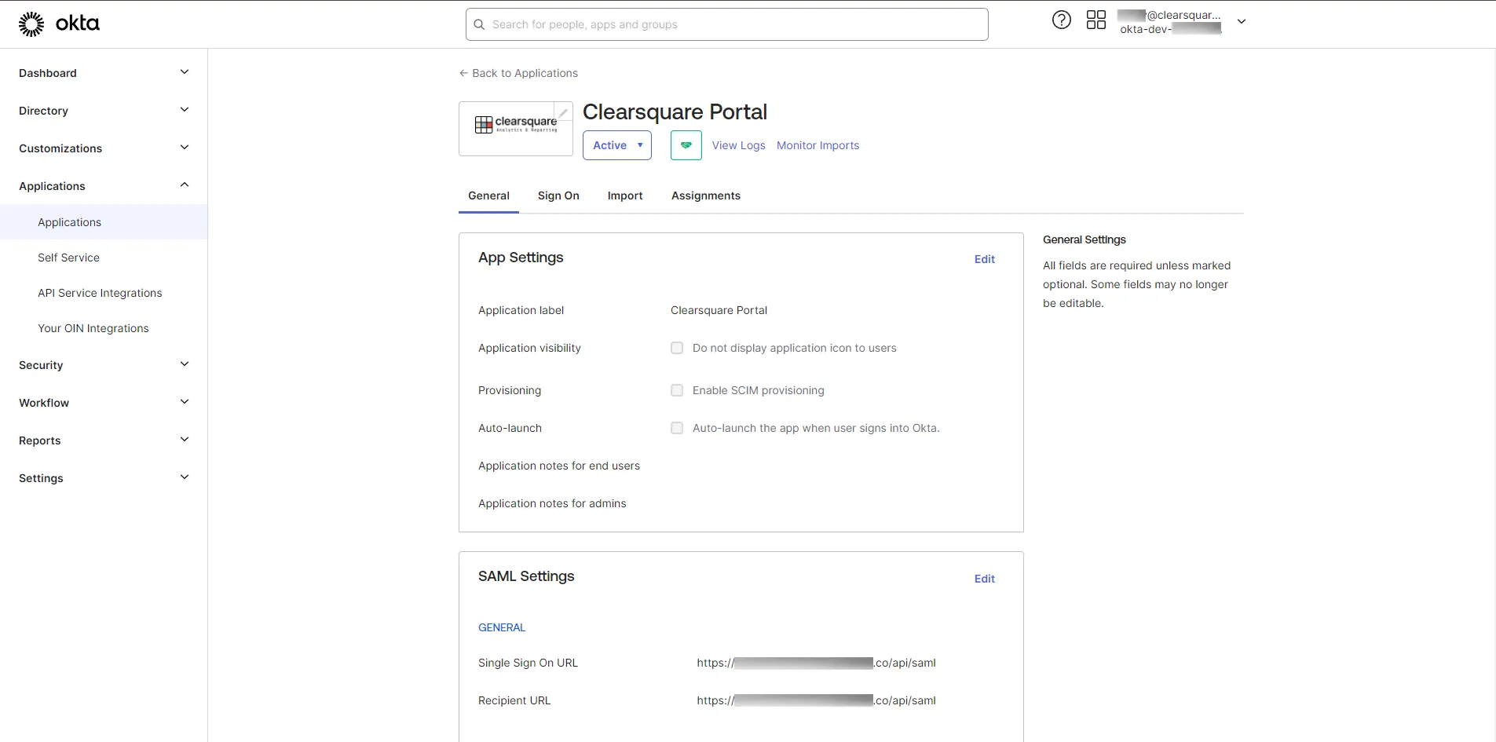Edit the Clearsquare logo via pencil icon
The width and height of the screenshot is (1496, 742).
[x=563, y=112]
